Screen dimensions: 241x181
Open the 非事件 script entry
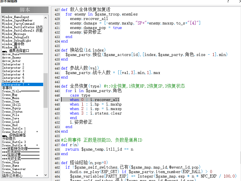(x=7, y=88)
